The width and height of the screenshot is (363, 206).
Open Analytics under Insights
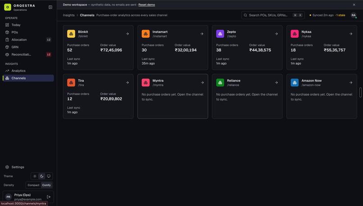coord(28,71)
